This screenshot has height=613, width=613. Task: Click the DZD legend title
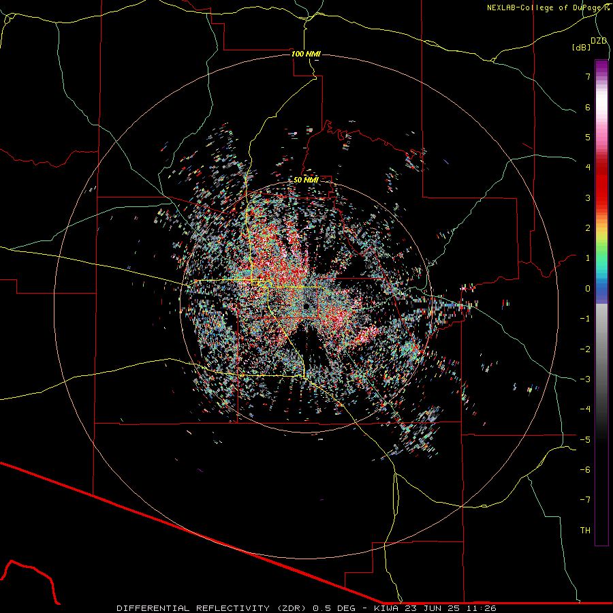[x=599, y=41]
